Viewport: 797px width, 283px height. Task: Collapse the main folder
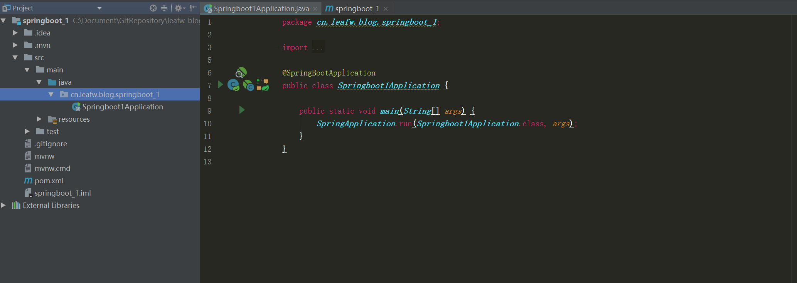[x=27, y=70]
